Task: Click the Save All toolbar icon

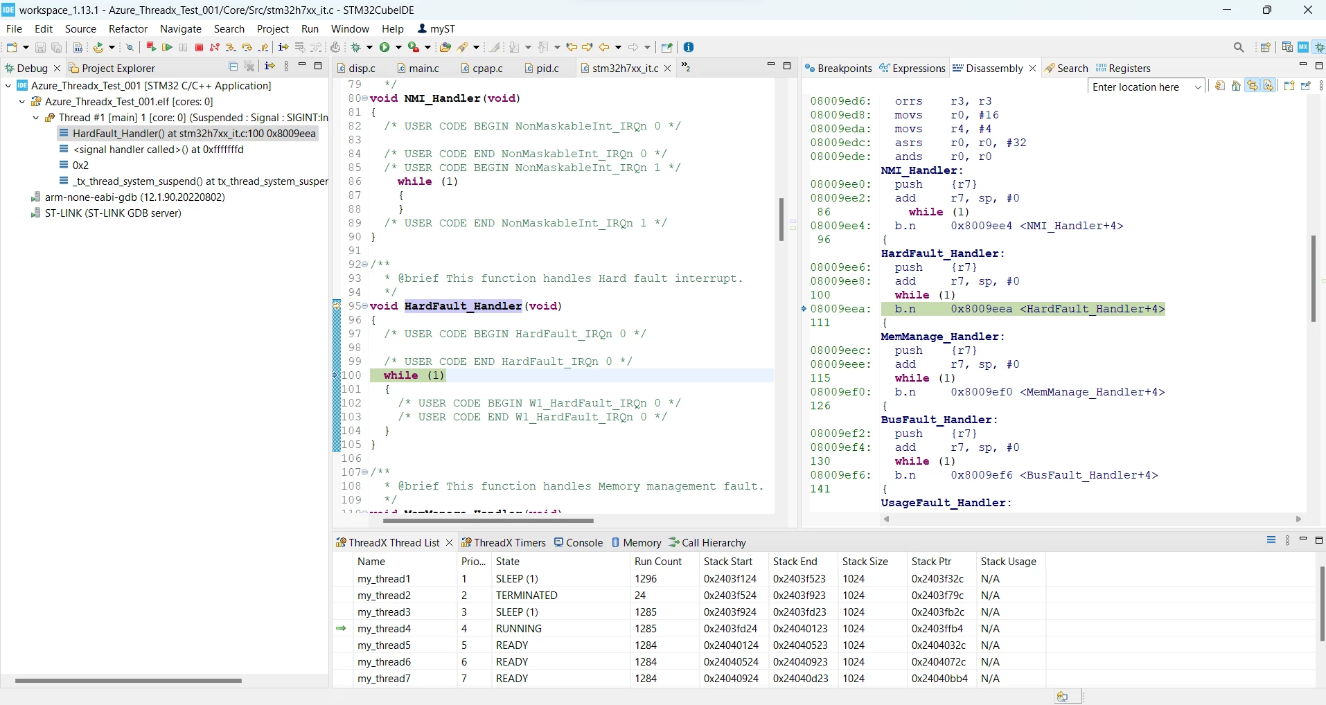Action: tap(57, 47)
